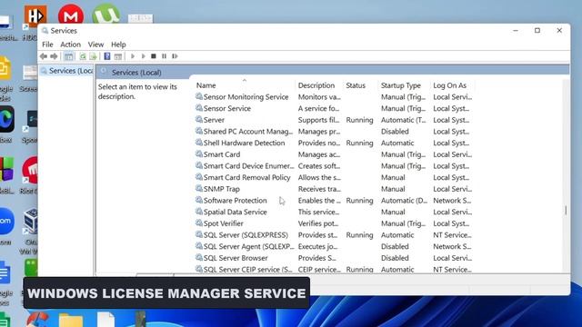Viewport: 582px width, 327px height.
Task: Click the gear icon beside Smart Card
Action: coord(199,154)
